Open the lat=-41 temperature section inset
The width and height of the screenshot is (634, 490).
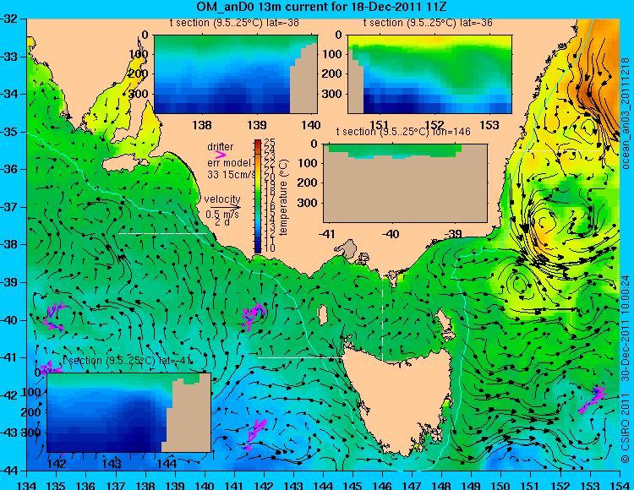pyautogui.click(x=128, y=412)
